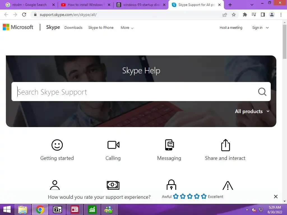The height and width of the screenshot is (215, 287).
Task: Click the magnifier search icon in Skype Help
Action: (262, 92)
